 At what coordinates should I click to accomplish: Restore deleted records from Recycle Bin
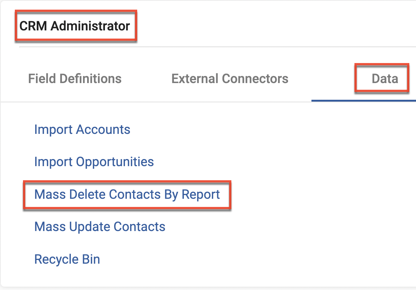point(67,259)
